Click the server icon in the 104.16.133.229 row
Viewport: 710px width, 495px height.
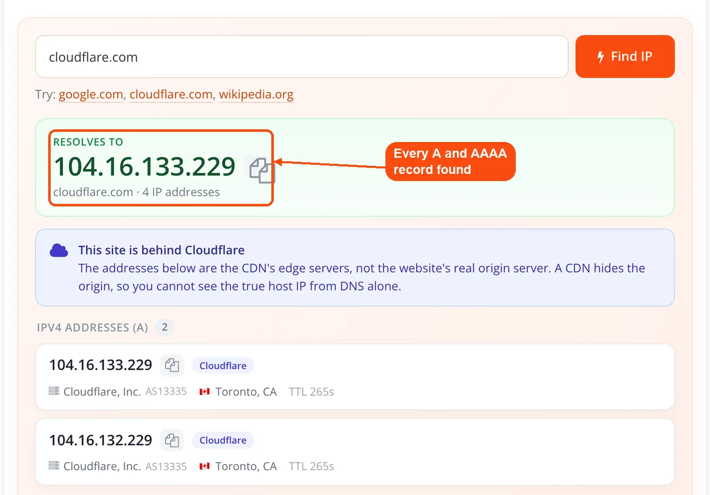54,391
